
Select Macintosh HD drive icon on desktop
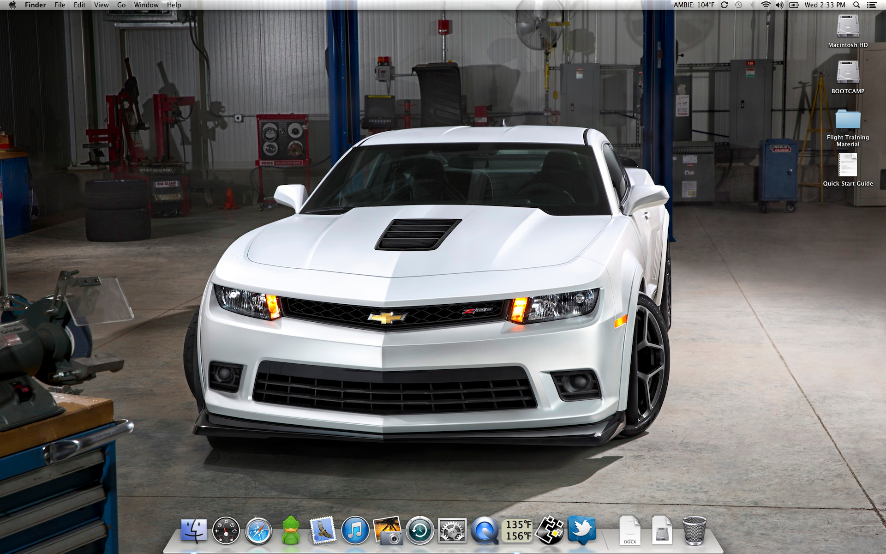coord(848,26)
